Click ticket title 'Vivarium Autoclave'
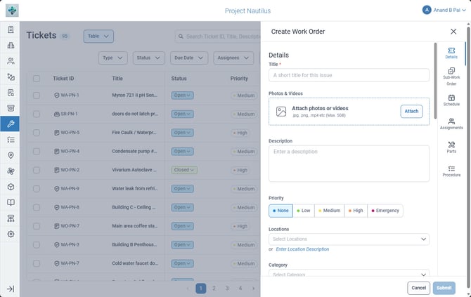The height and width of the screenshot is (297, 471). pyautogui.click(x=134, y=170)
